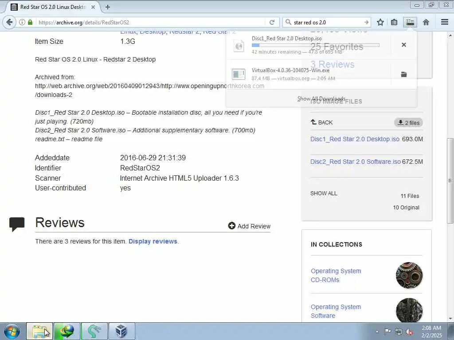This screenshot has height=340, width=454.
Task: Click the '10 Original' text
Action: pyautogui.click(x=406, y=208)
